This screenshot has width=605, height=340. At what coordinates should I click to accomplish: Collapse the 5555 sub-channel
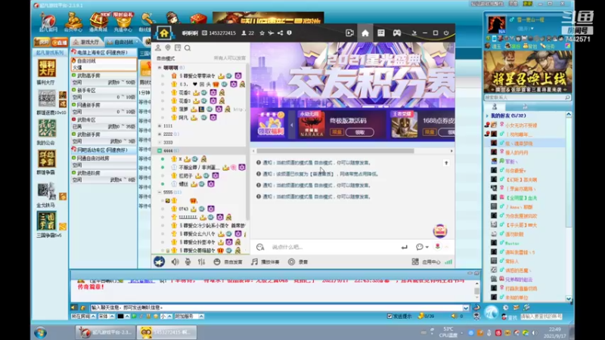160,192
